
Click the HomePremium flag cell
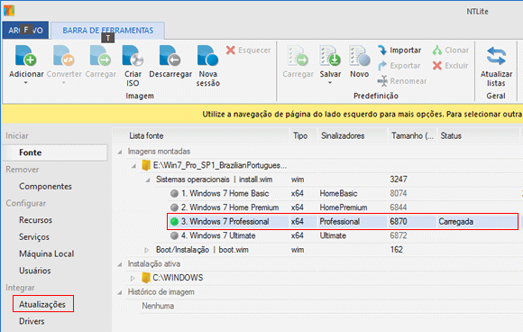(344, 207)
